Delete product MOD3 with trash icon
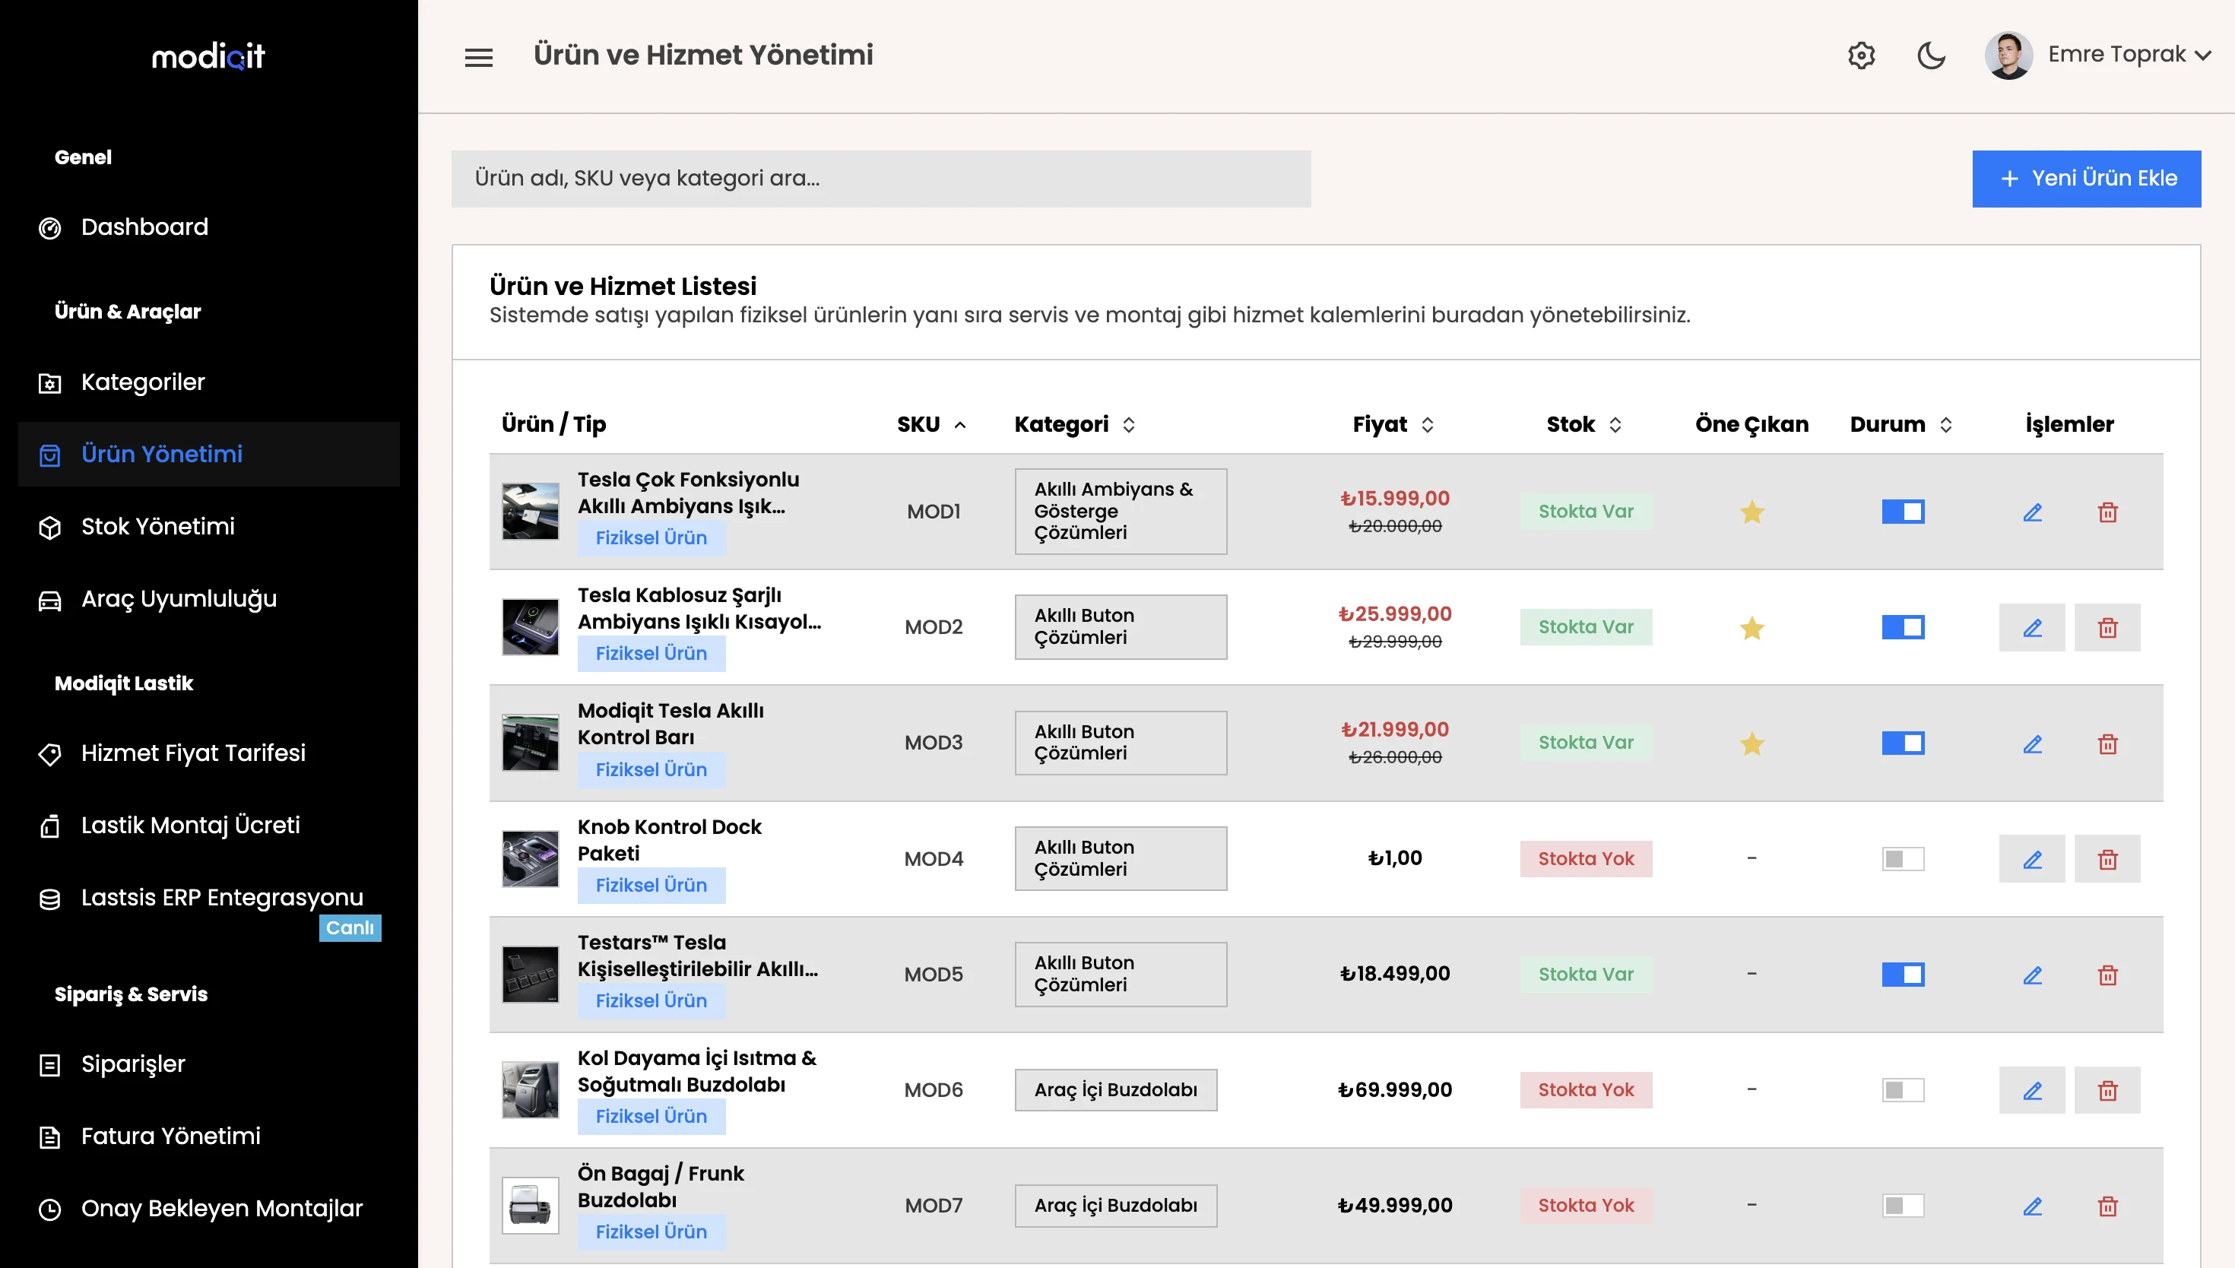 pos(2107,743)
